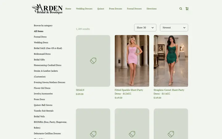Open the shopping cart icon
222x139 pixels.
187,9
